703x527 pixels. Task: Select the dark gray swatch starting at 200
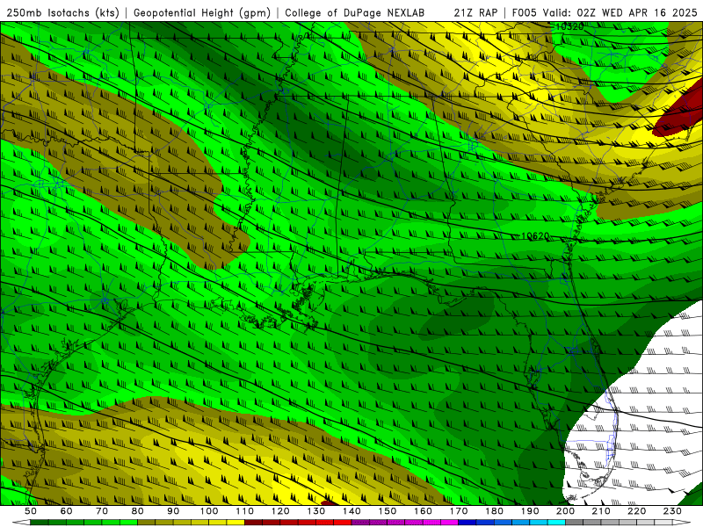click(575, 523)
